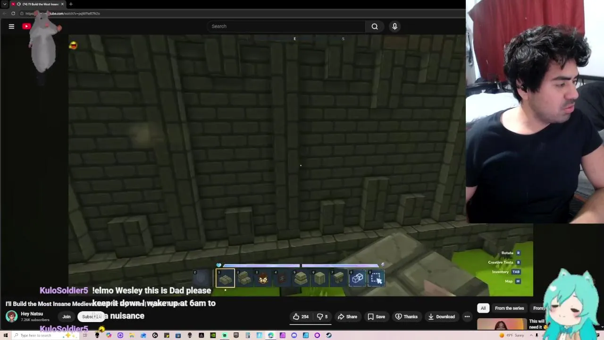The height and width of the screenshot is (340, 604).
Task: Open a new browser tab
Action: 71,4
